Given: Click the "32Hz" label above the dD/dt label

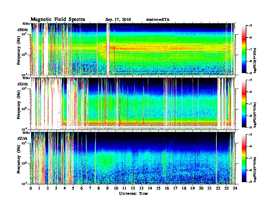Looking at the screenshot, I should (26, 78).
